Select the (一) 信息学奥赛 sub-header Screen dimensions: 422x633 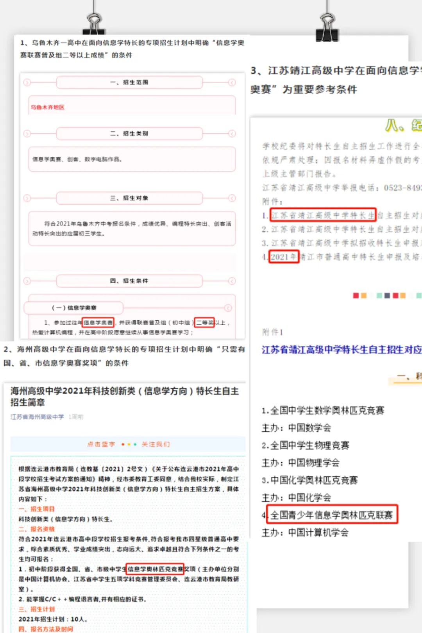tap(74, 308)
